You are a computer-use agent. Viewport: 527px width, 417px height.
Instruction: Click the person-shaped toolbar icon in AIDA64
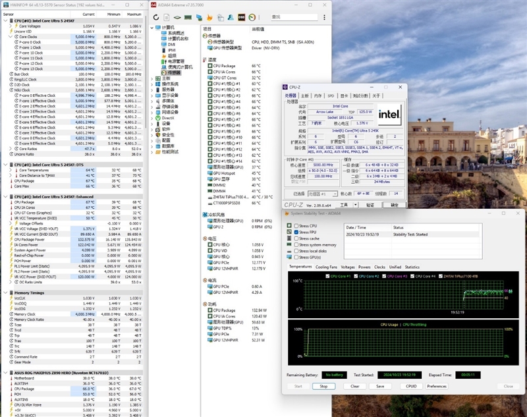click(231, 17)
